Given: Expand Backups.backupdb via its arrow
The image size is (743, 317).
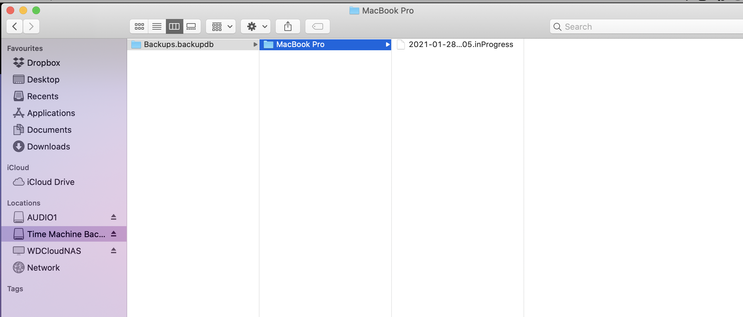Looking at the screenshot, I should (x=255, y=44).
